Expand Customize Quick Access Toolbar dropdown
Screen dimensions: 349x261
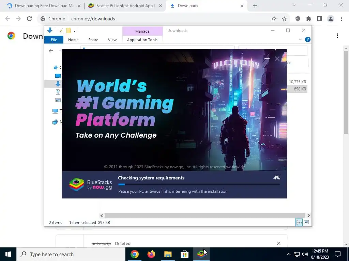(x=75, y=31)
